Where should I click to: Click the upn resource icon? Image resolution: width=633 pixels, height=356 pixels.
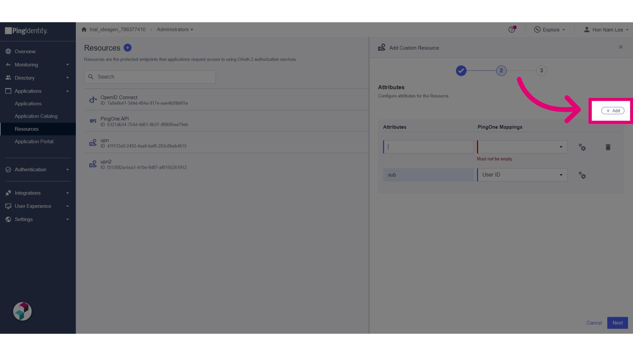point(93,142)
